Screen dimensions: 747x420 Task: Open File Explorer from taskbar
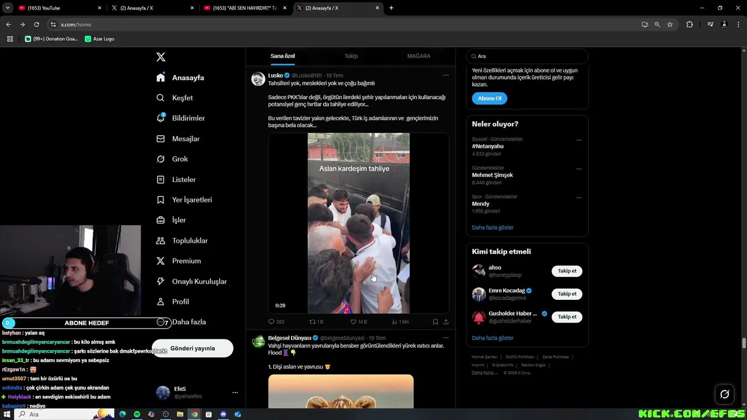pos(180,414)
